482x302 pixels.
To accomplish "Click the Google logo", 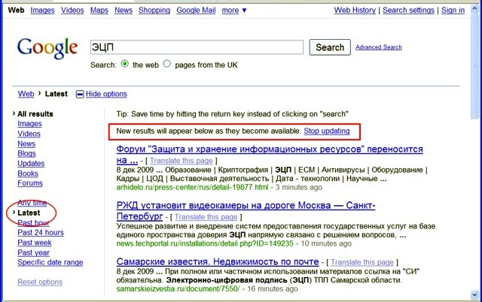I will 48,49.
